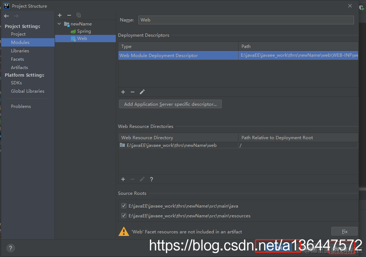Open the Project settings page
Screen dimensions: 366x257
(x=18, y=34)
